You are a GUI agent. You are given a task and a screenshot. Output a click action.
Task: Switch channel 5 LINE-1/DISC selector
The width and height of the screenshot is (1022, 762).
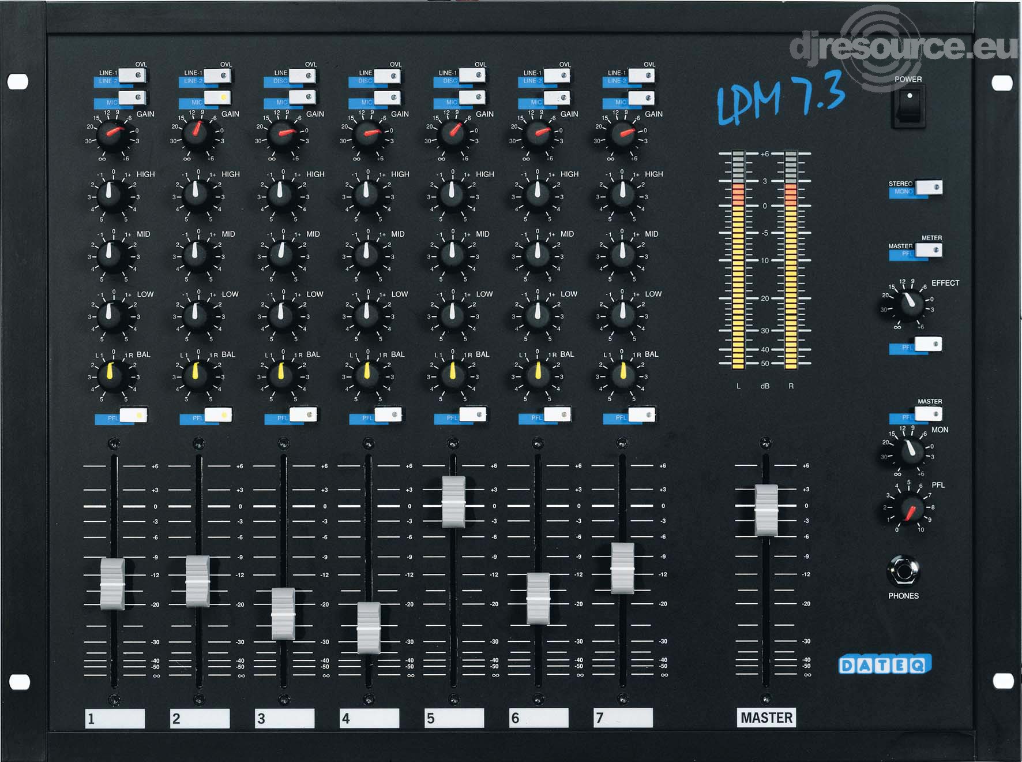click(x=472, y=76)
